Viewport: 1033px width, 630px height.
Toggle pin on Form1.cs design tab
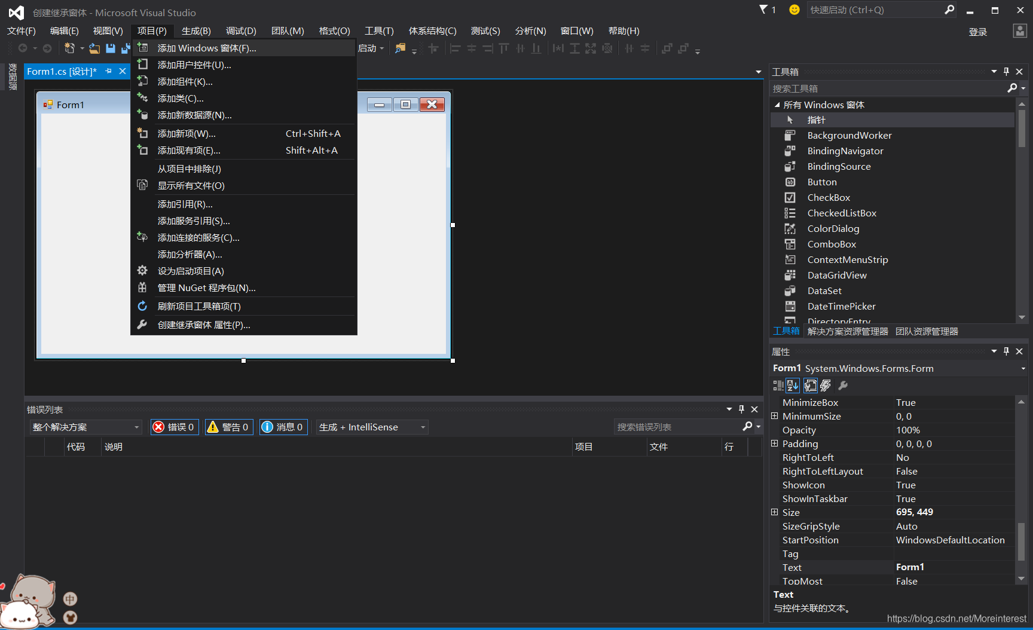pos(108,71)
